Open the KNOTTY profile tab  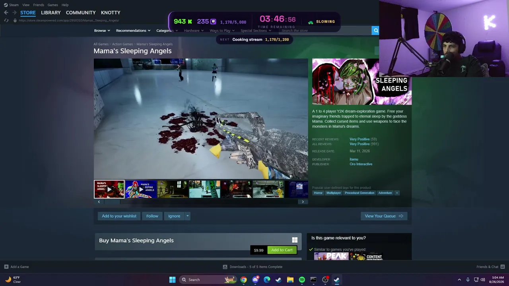(x=111, y=13)
